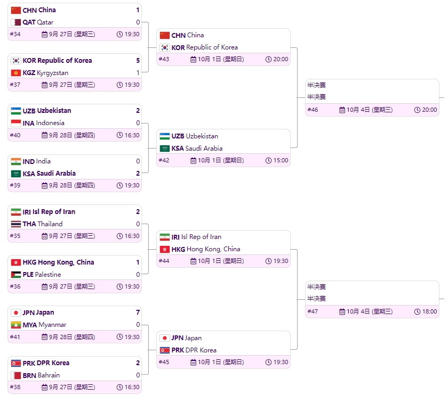Select IND India in match #39
448x395 pixels.
(x=75, y=161)
